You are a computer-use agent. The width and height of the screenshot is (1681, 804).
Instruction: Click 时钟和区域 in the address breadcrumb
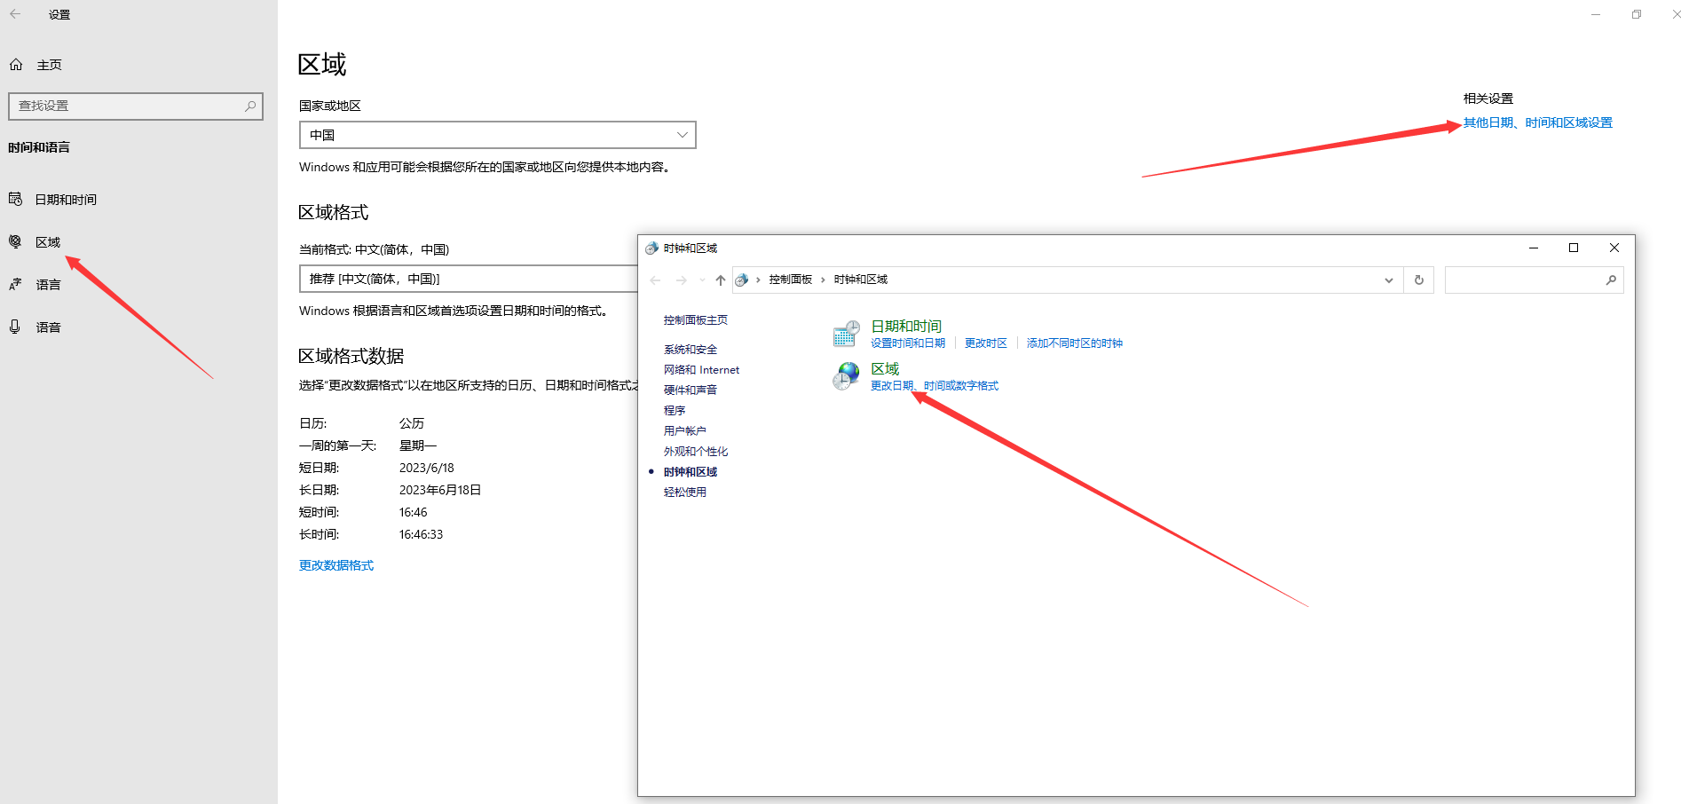861,280
